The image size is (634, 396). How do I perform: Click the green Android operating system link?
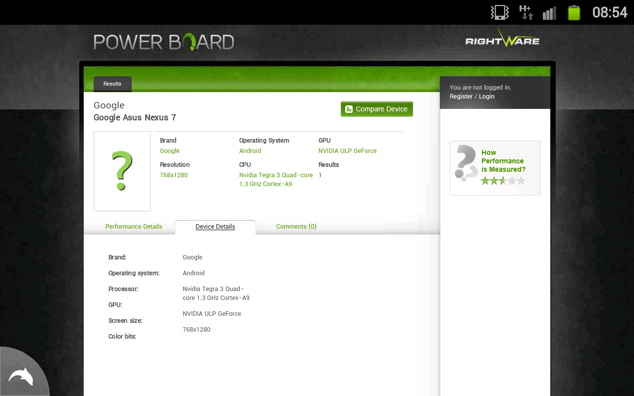(250, 151)
